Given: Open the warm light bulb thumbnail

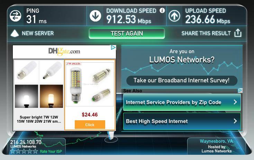Looking at the screenshot, I should (51, 96).
